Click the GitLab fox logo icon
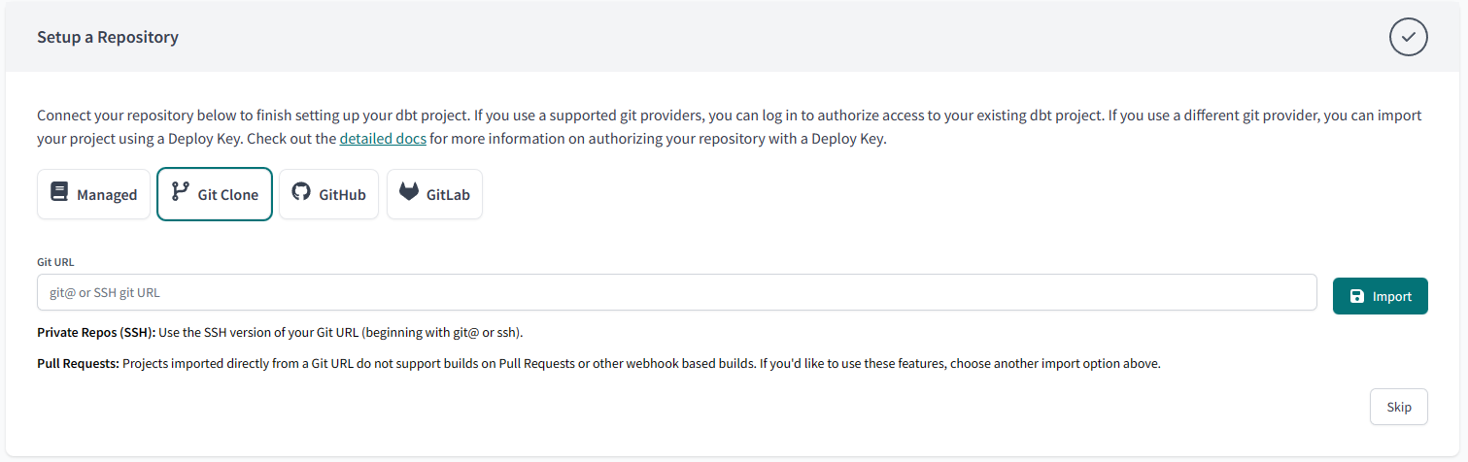This screenshot has height=462, width=1468. point(409,192)
